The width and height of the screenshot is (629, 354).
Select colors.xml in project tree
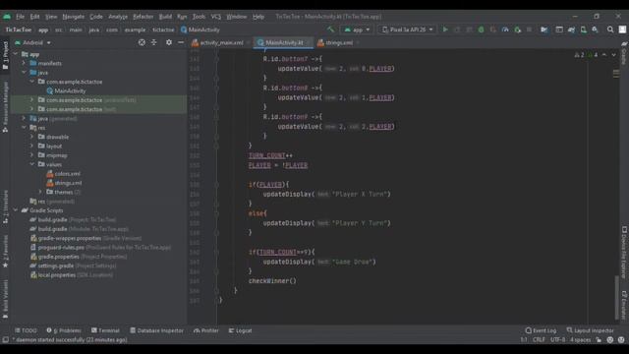point(63,173)
